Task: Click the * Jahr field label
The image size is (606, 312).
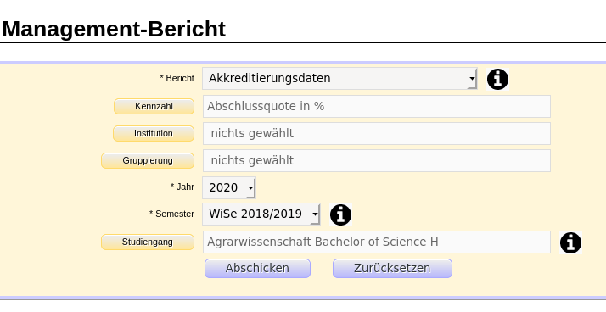Action: (182, 187)
